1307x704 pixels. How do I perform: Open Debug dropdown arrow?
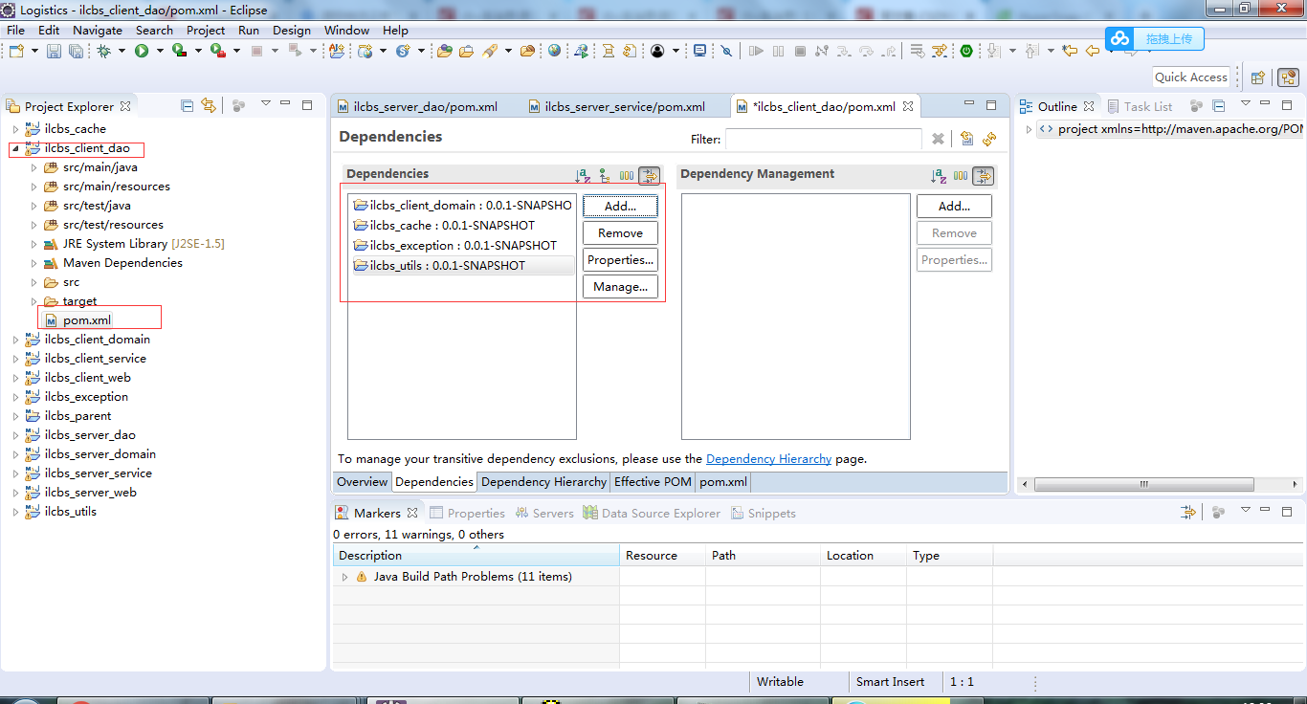coord(121,51)
